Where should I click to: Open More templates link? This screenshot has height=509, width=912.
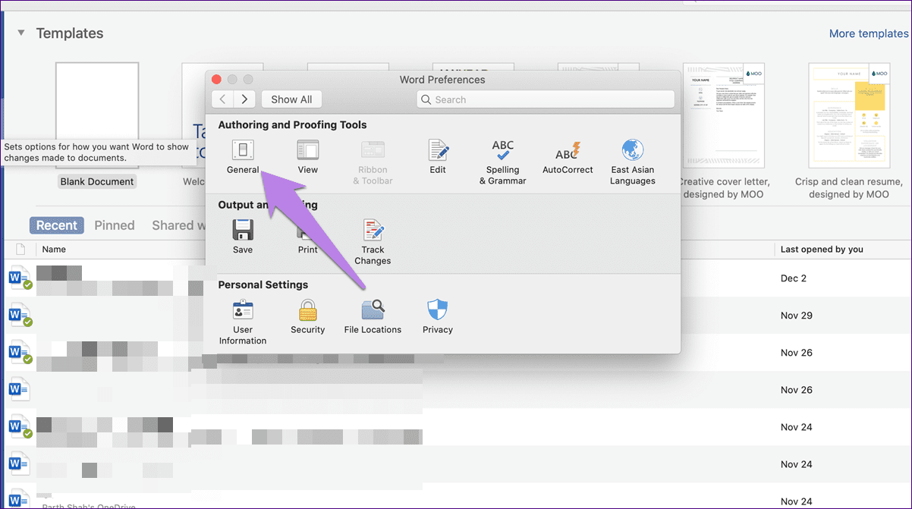coord(868,33)
